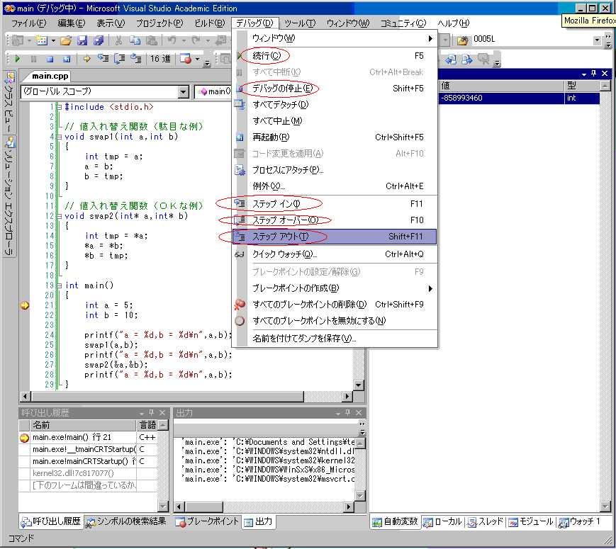Click the Step Over icon in debug toolbar

point(119,59)
